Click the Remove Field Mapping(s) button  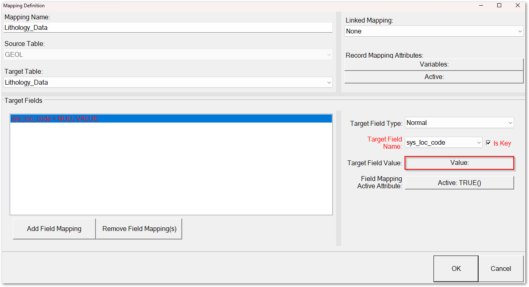coord(139,229)
